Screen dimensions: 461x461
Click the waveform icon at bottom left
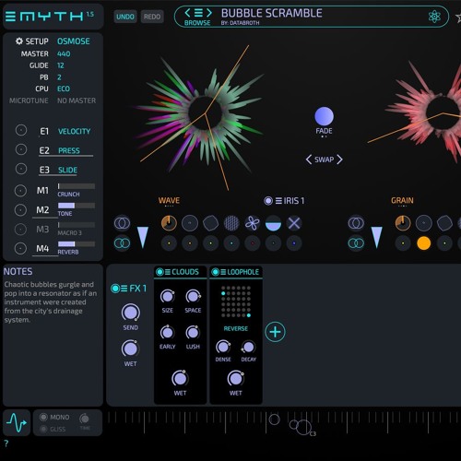(x=17, y=423)
